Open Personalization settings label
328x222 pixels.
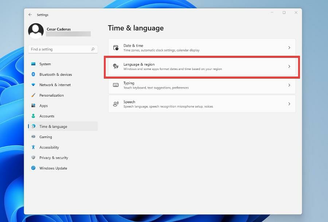pyautogui.click(x=51, y=95)
